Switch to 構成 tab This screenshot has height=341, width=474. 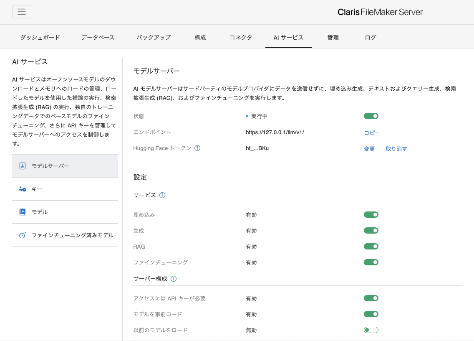point(200,38)
